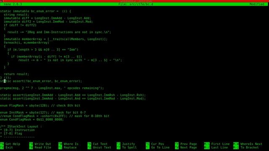The image size is (269, 151).
Task: Click the Last Line shortcut
Action: click(219, 147)
